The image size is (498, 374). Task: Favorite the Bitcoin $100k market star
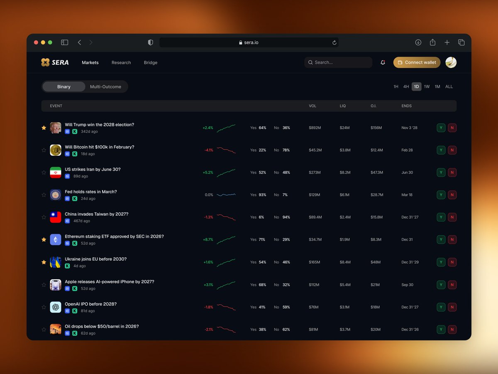point(44,150)
